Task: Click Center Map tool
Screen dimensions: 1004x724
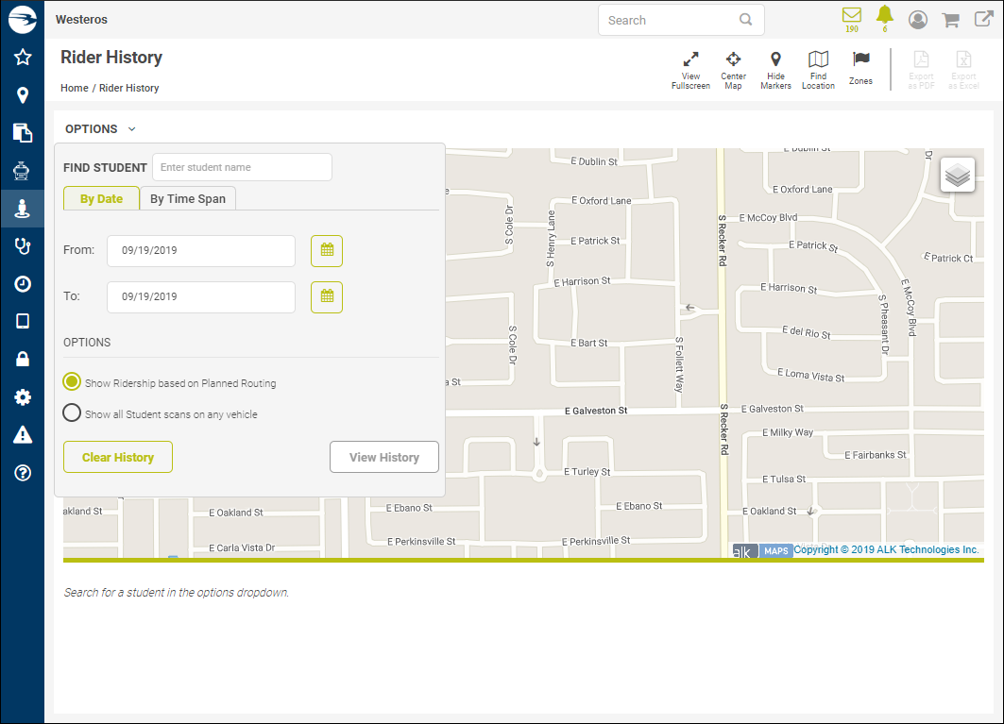Action: 733,71
